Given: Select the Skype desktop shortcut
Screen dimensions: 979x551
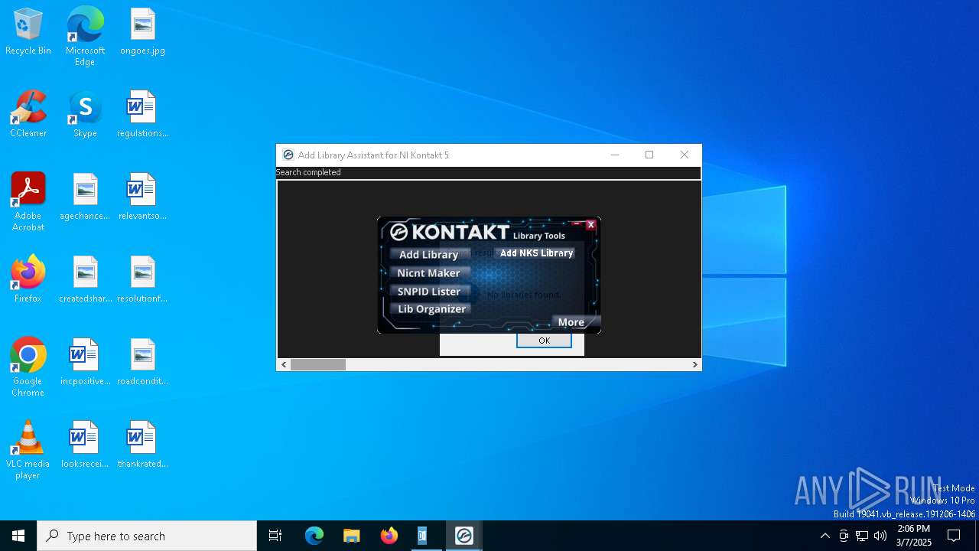Looking at the screenshot, I should (x=85, y=115).
